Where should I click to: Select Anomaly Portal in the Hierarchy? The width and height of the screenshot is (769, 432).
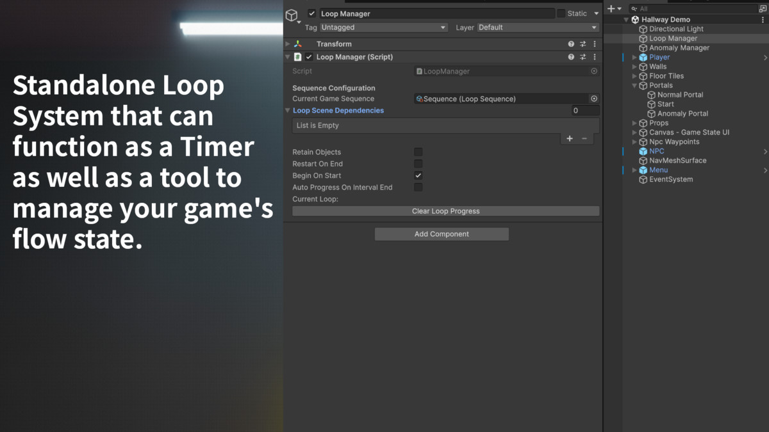[682, 114]
